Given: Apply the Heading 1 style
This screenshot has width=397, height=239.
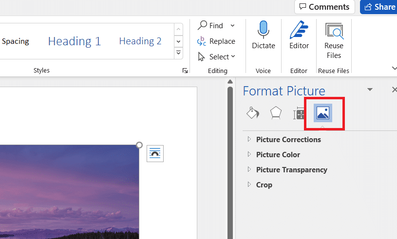Looking at the screenshot, I should click(75, 41).
